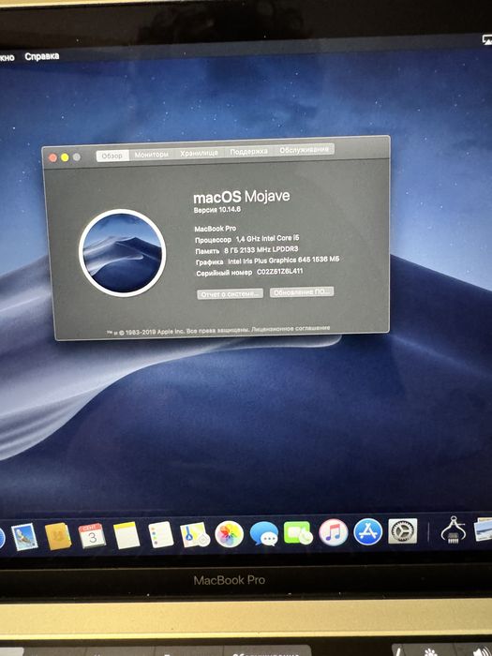This screenshot has height=656, width=492.
Task: Go to the Обслуживание tab
Action: (305, 150)
